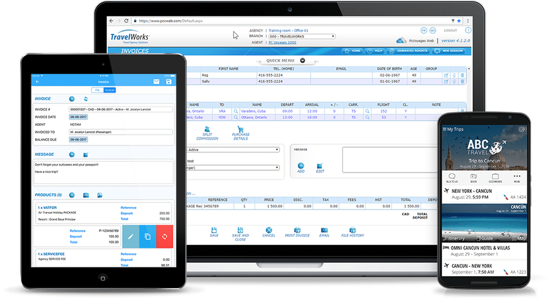Tap the Invoiced To field on the tablet
552x299 pixels.
[121, 132]
